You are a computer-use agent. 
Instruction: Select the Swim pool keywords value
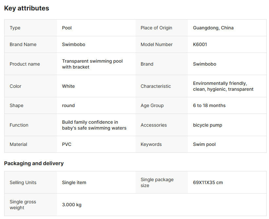(204, 144)
